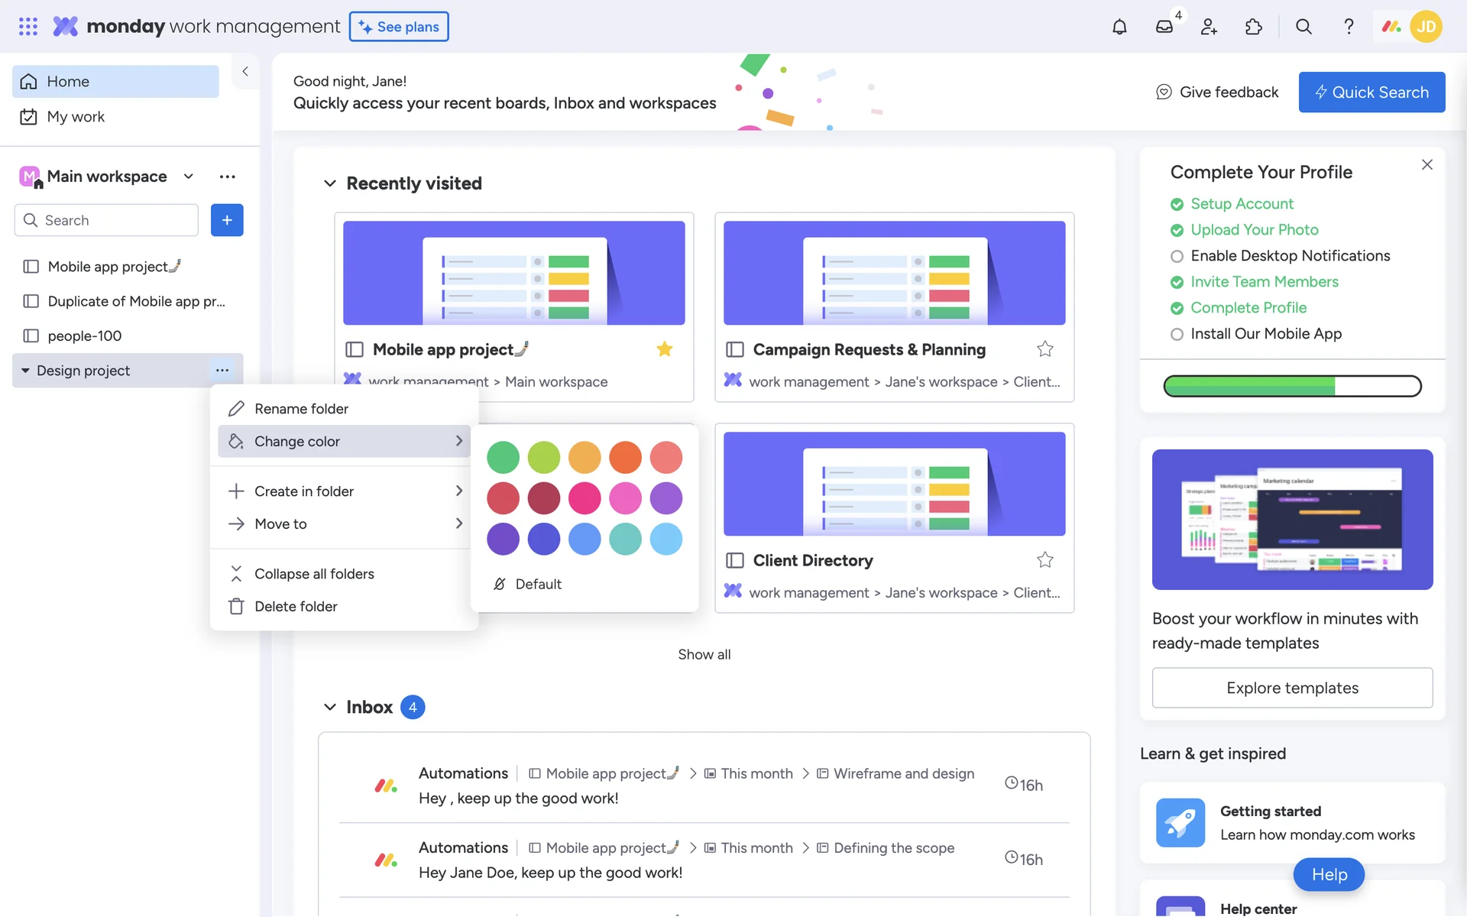Pick the green color swatch
1467x917 pixels.
[503, 458]
